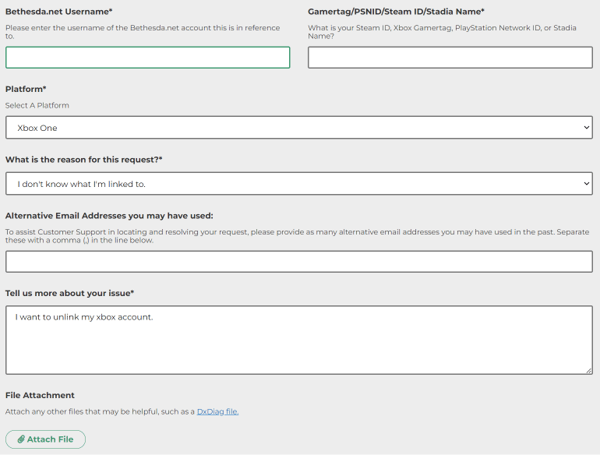Viewport: 600px width, 455px height.
Task: Click 'What is the reason for this request?*' label
Action: 84,160
